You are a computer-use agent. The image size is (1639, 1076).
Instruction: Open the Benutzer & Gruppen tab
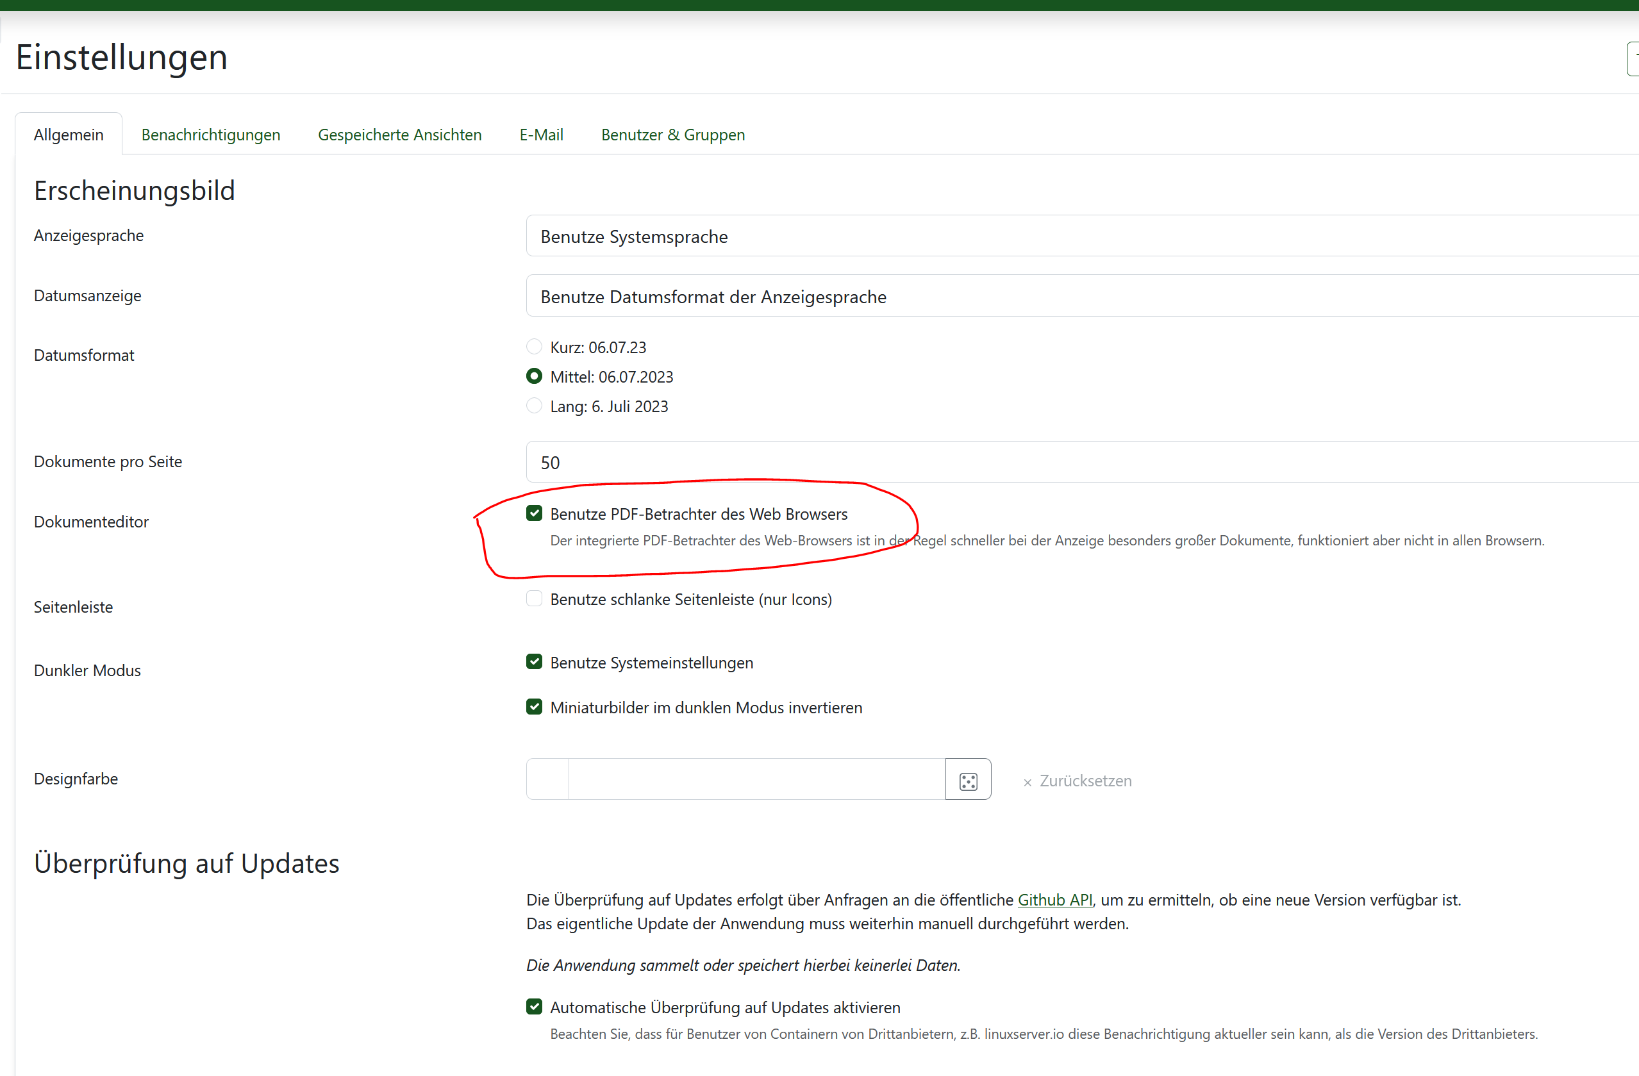point(672,134)
